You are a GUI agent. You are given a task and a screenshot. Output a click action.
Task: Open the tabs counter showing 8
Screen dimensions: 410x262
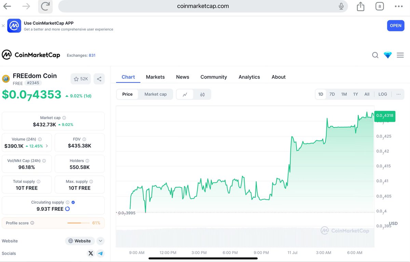tap(380, 6)
